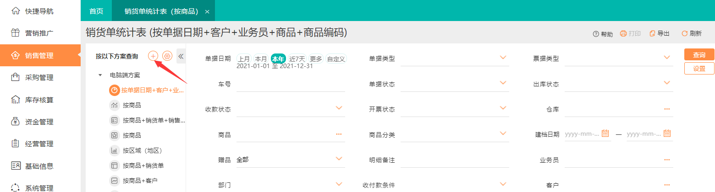This screenshot has height=192, width=715.
Task: Expand the 收款状态 dropdown
Action: [x=339, y=108]
